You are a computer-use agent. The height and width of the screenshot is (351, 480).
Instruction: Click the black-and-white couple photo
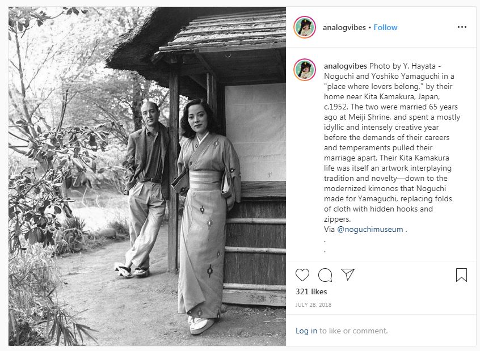148,176
